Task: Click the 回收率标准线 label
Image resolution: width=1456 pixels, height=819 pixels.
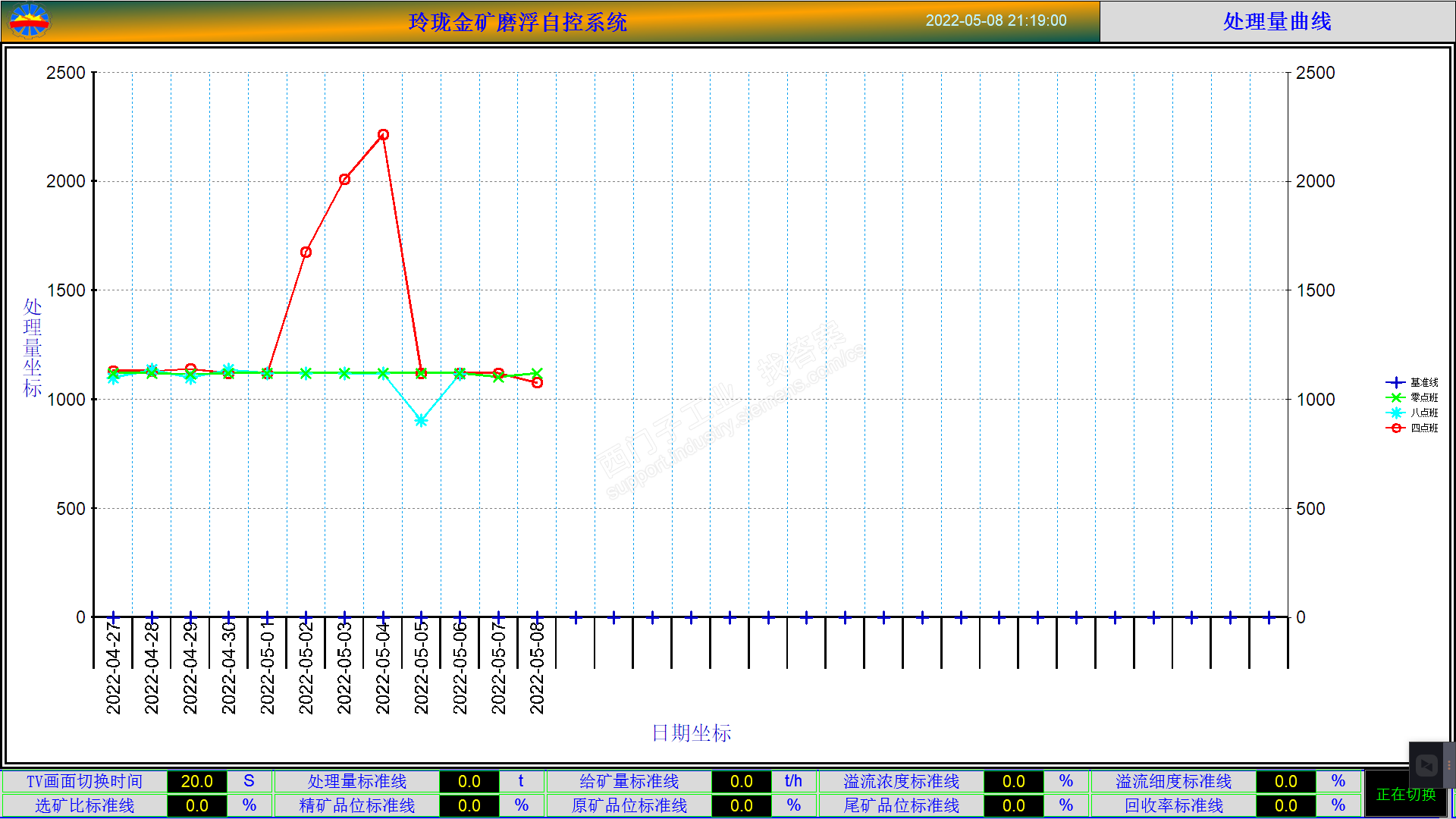Action: 1173,805
